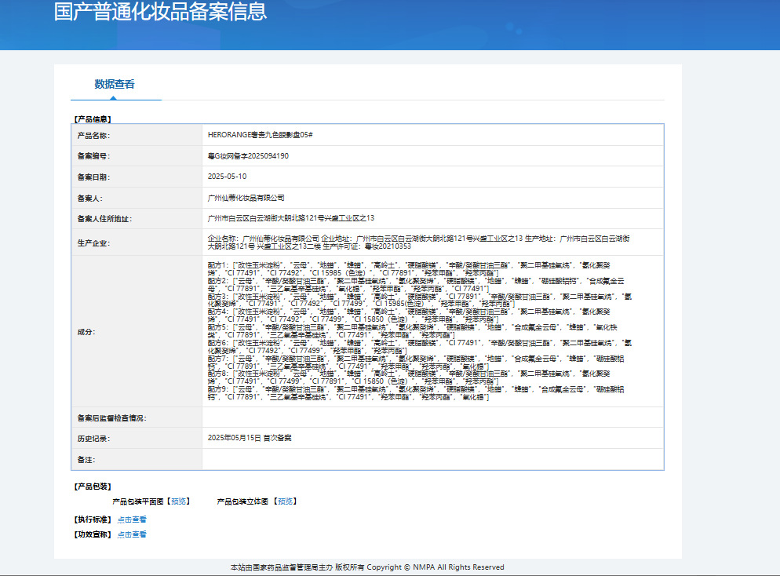Viewport: 780px width, 576px height.
Task: Click the 备案日期 value 2025-05-10
Action: pos(228,177)
